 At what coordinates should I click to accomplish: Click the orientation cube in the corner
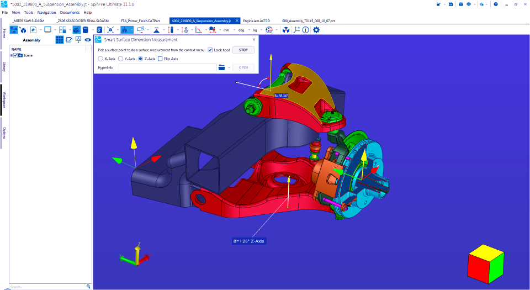[486, 263]
